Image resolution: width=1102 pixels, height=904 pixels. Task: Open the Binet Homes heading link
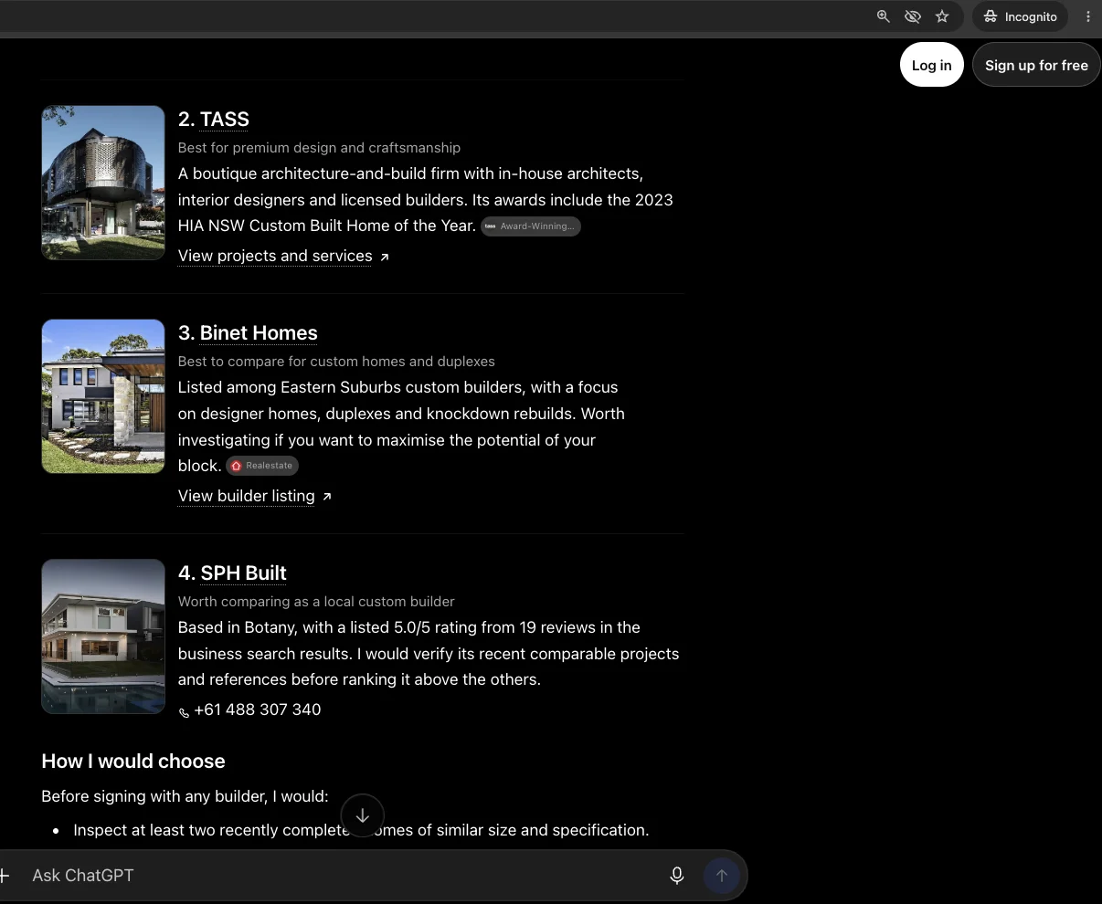click(x=259, y=332)
